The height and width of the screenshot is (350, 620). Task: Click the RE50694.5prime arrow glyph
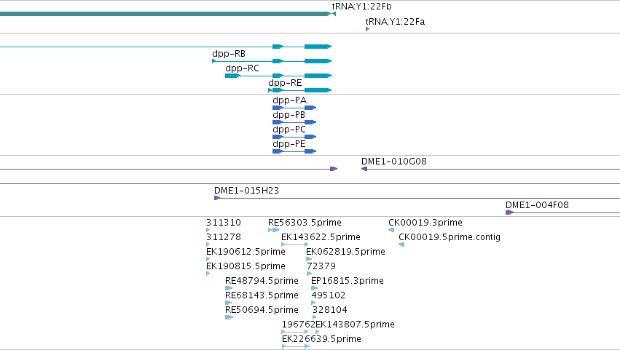pyautogui.click(x=229, y=317)
